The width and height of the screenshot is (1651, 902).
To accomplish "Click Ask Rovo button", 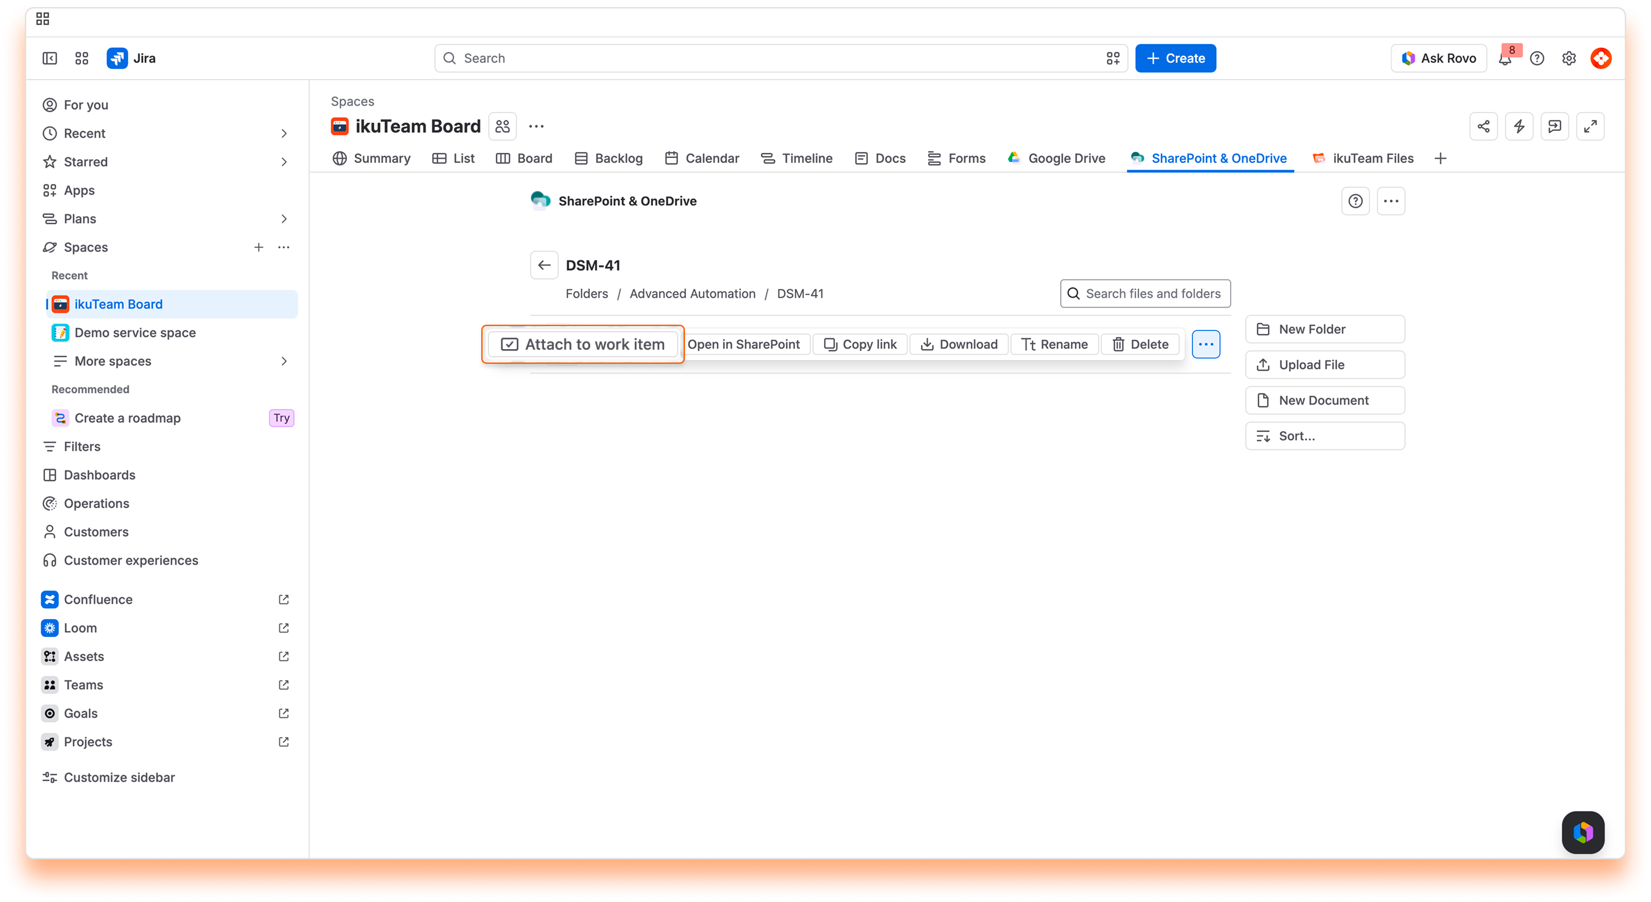I will tap(1439, 58).
